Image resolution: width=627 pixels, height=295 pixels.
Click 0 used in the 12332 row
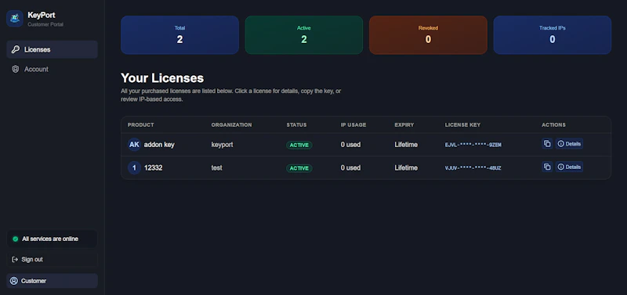tap(350, 167)
